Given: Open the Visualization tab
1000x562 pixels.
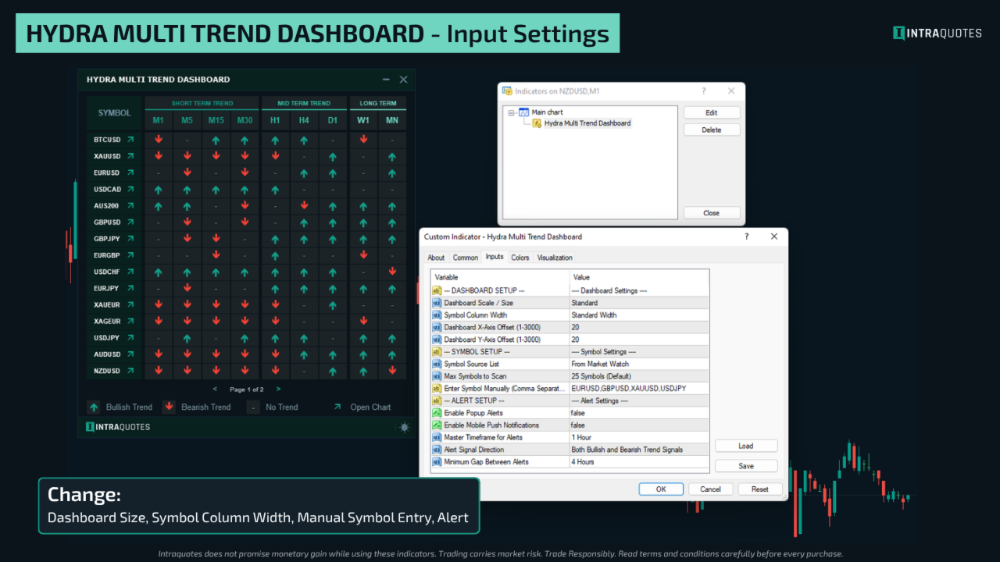Looking at the screenshot, I should [x=555, y=258].
